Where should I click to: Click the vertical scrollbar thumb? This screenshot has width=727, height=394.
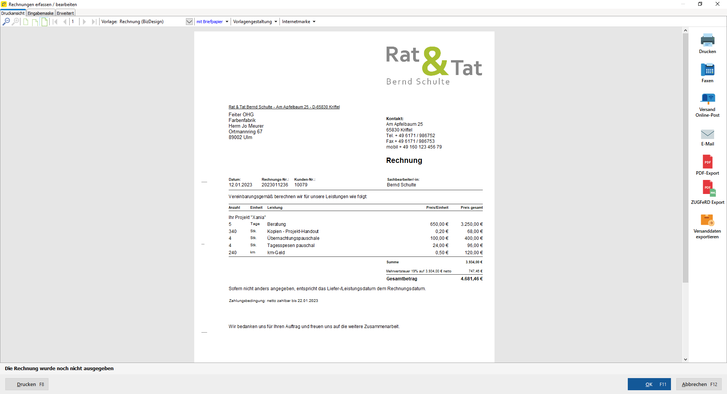coord(685,158)
